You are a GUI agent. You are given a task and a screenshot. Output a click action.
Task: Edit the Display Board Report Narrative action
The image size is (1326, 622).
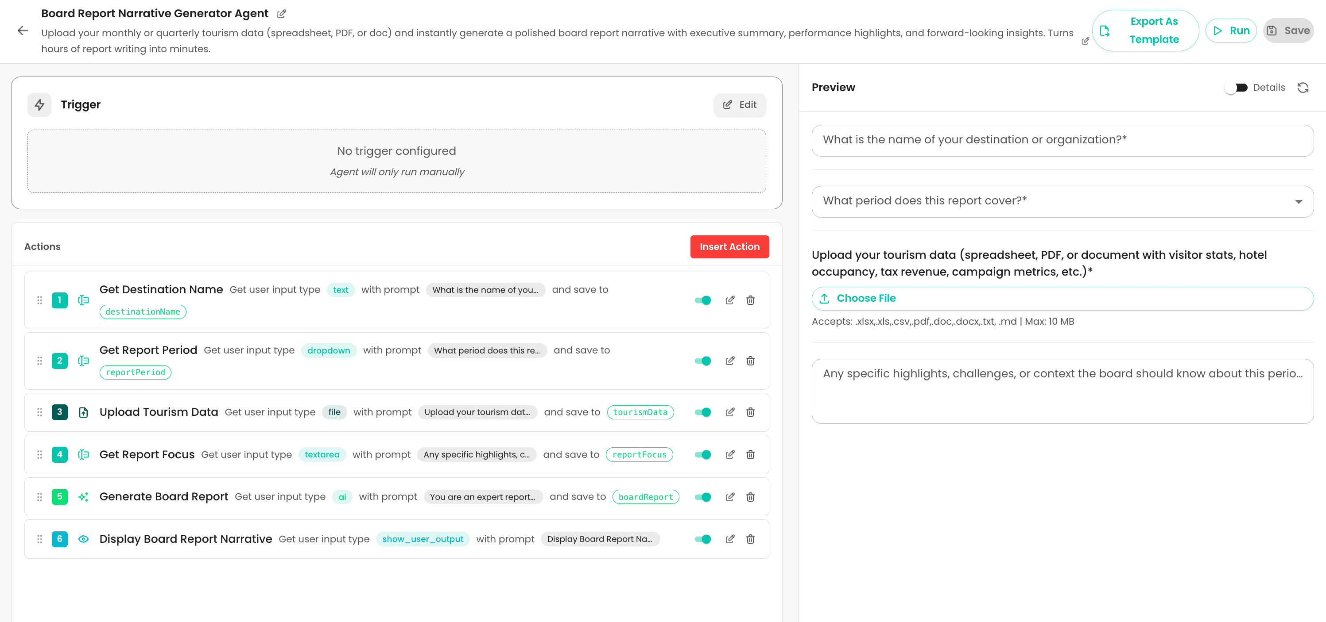coord(730,539)
